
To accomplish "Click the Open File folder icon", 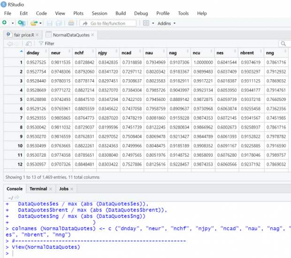I will (x=34, y=23).
